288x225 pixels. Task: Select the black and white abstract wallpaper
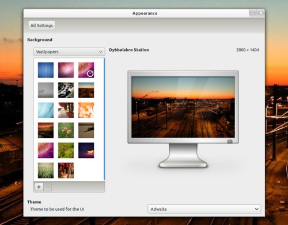[66, 90]
